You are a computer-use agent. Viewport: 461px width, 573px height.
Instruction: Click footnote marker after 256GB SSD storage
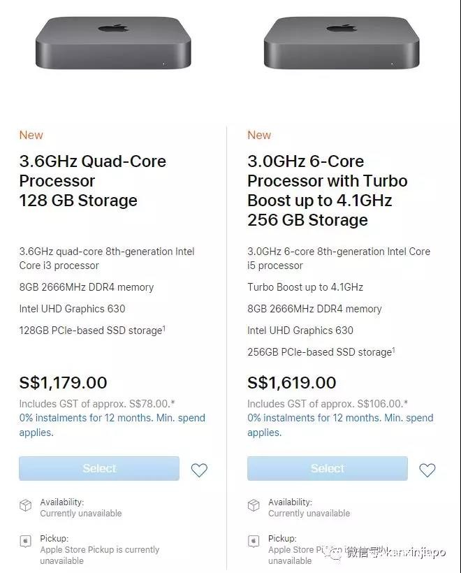click(x=393, y=349)
